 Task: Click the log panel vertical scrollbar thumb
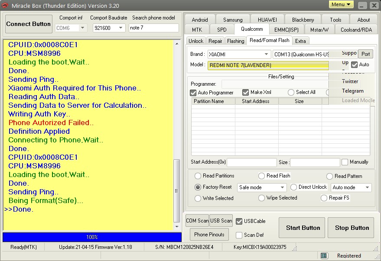click(x=177, y=191)
